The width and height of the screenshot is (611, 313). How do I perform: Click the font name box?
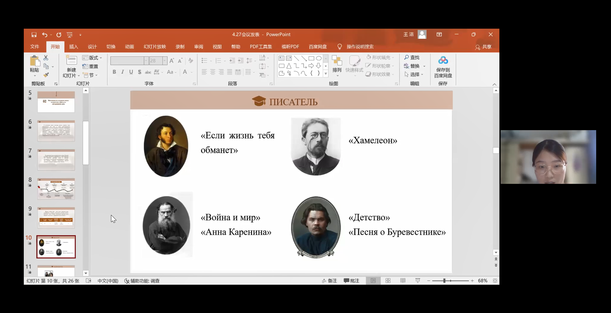[x=127, y=61]
